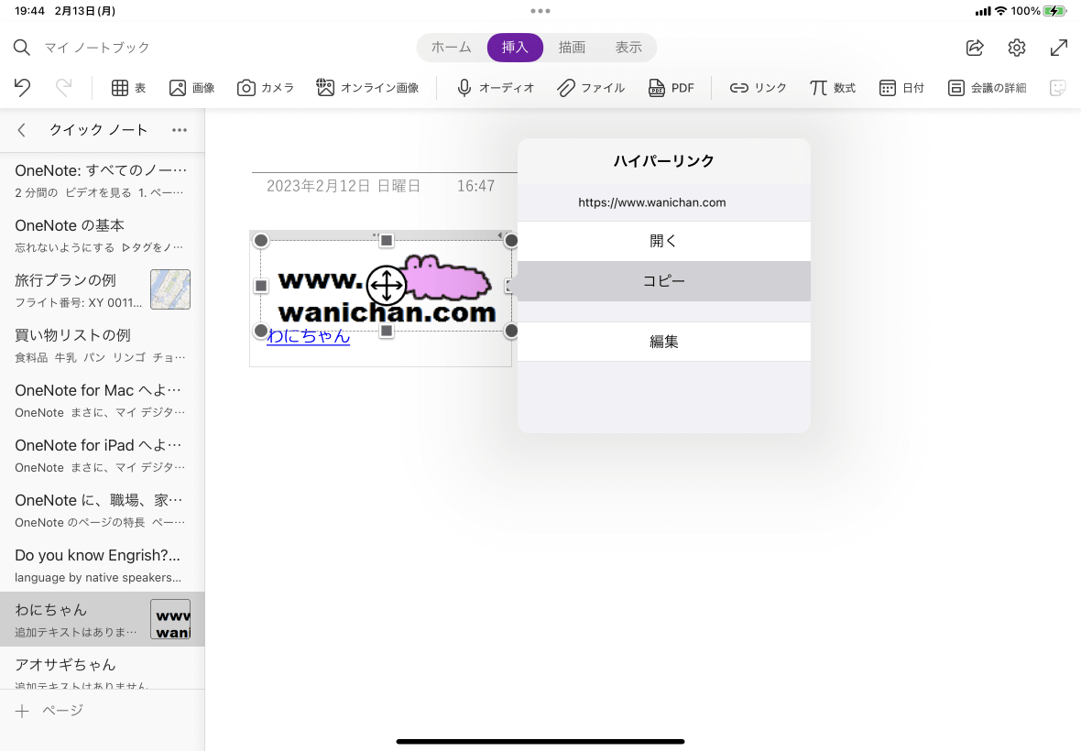Viewport: 1081px width, 751px height.
Task: Open the 買い物リストの例 page
Action: tap(102, 345)
